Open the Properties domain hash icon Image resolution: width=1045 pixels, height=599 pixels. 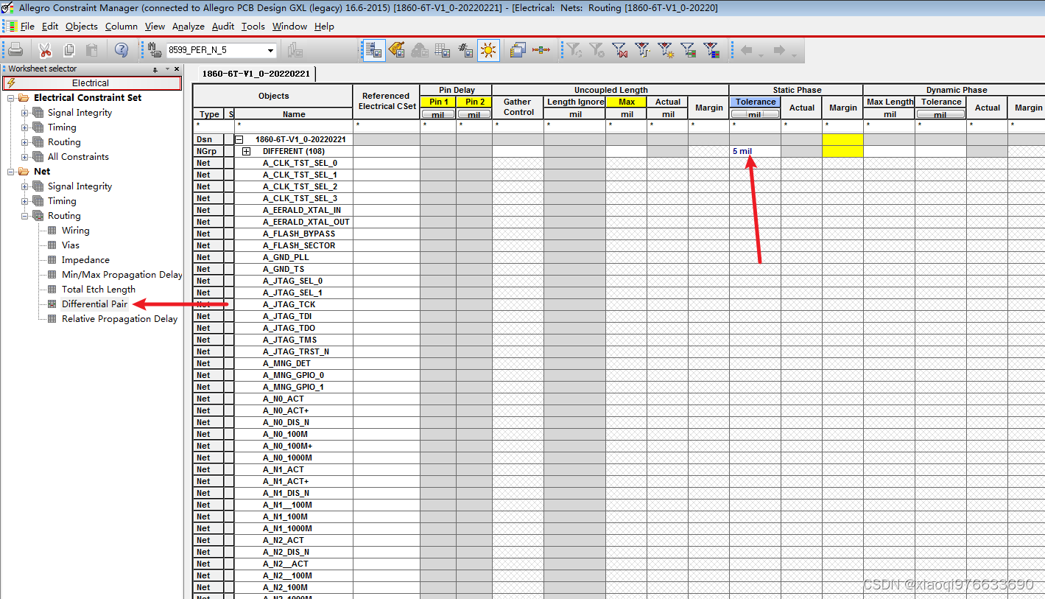465,50
